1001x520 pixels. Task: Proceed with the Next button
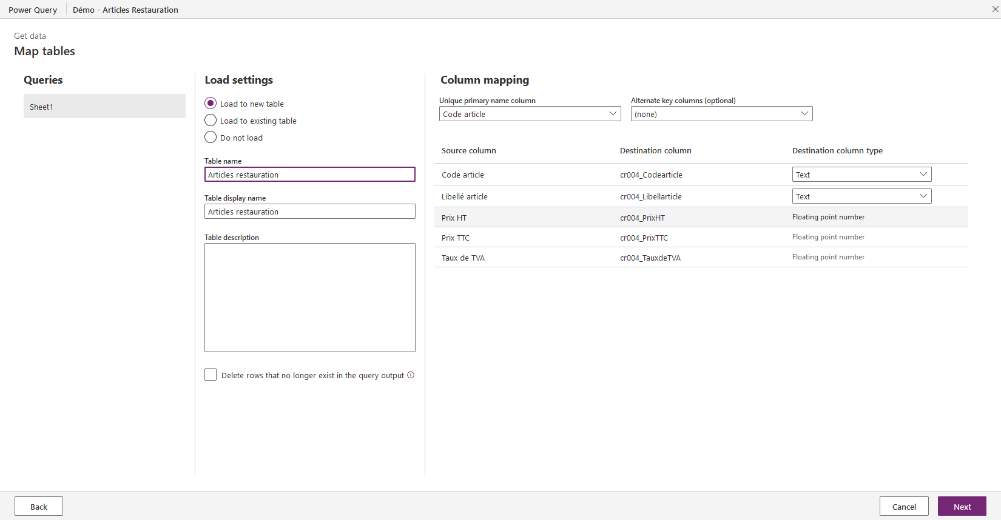(962, 507)
